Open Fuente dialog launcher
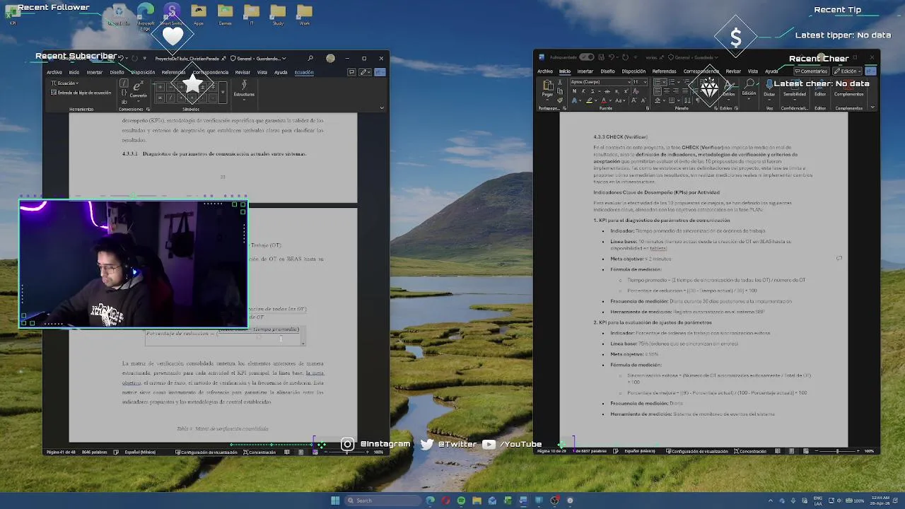Image resolution: width=905 pixels, height=509 pixels. click(x=647, y=108)
